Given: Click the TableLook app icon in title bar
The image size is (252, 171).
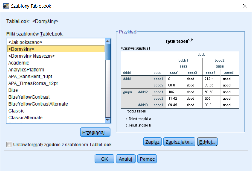Looking at the screenshot, I should [x=6, y=6].
